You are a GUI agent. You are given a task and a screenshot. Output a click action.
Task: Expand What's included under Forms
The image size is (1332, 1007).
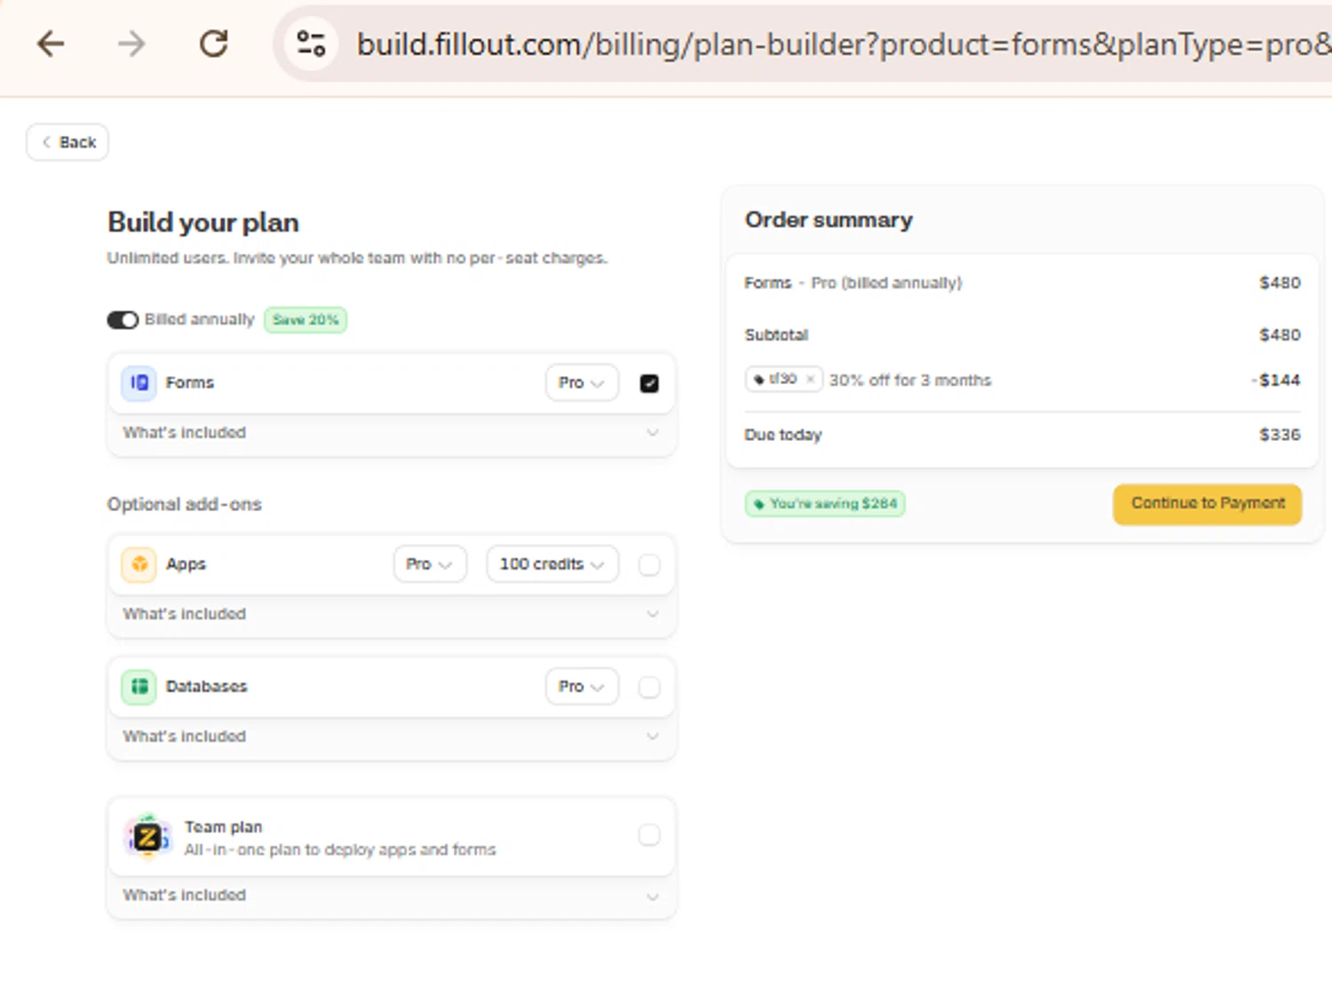tap(391, 433)
